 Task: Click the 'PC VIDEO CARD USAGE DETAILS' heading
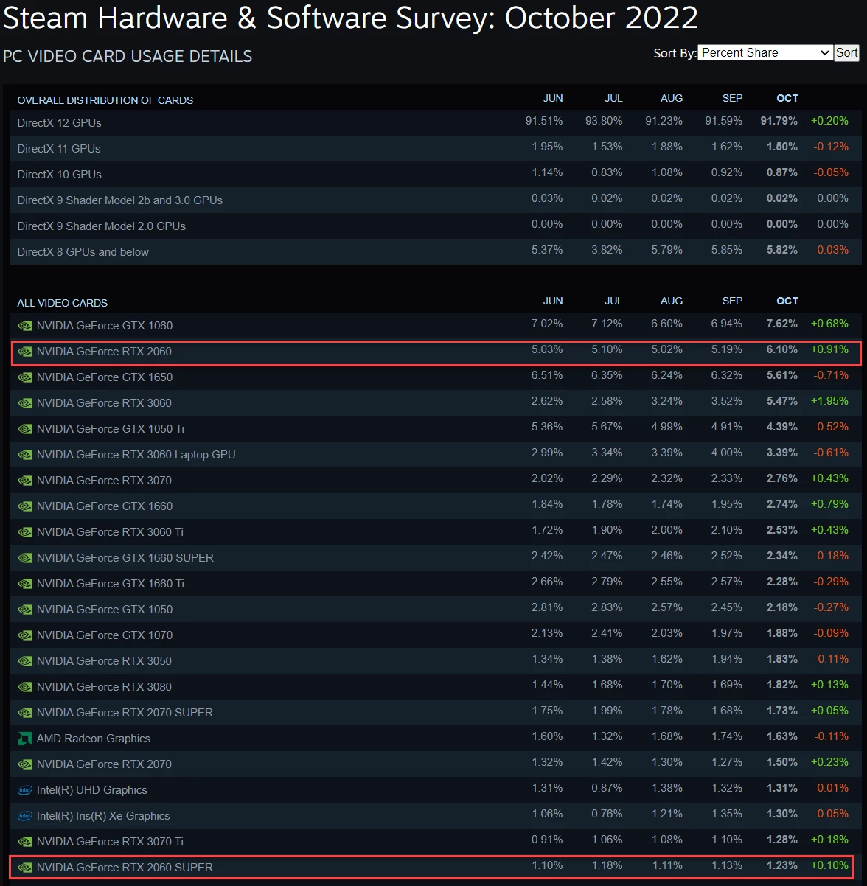click(128, 56)
